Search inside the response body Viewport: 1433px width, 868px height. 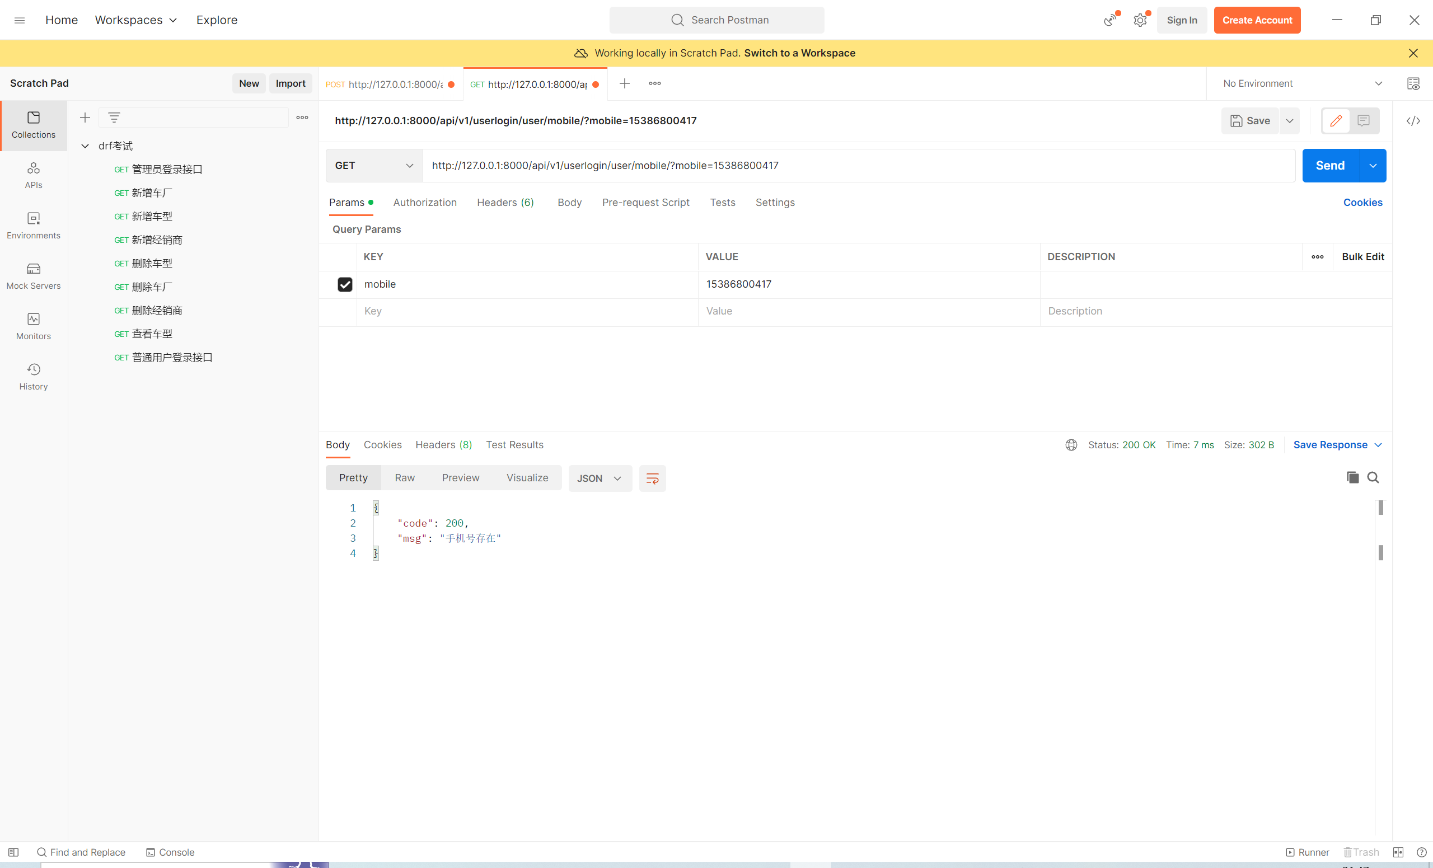1373,477
